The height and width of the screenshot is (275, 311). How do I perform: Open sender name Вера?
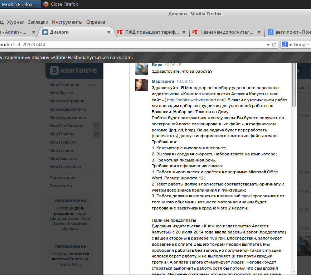157,65
